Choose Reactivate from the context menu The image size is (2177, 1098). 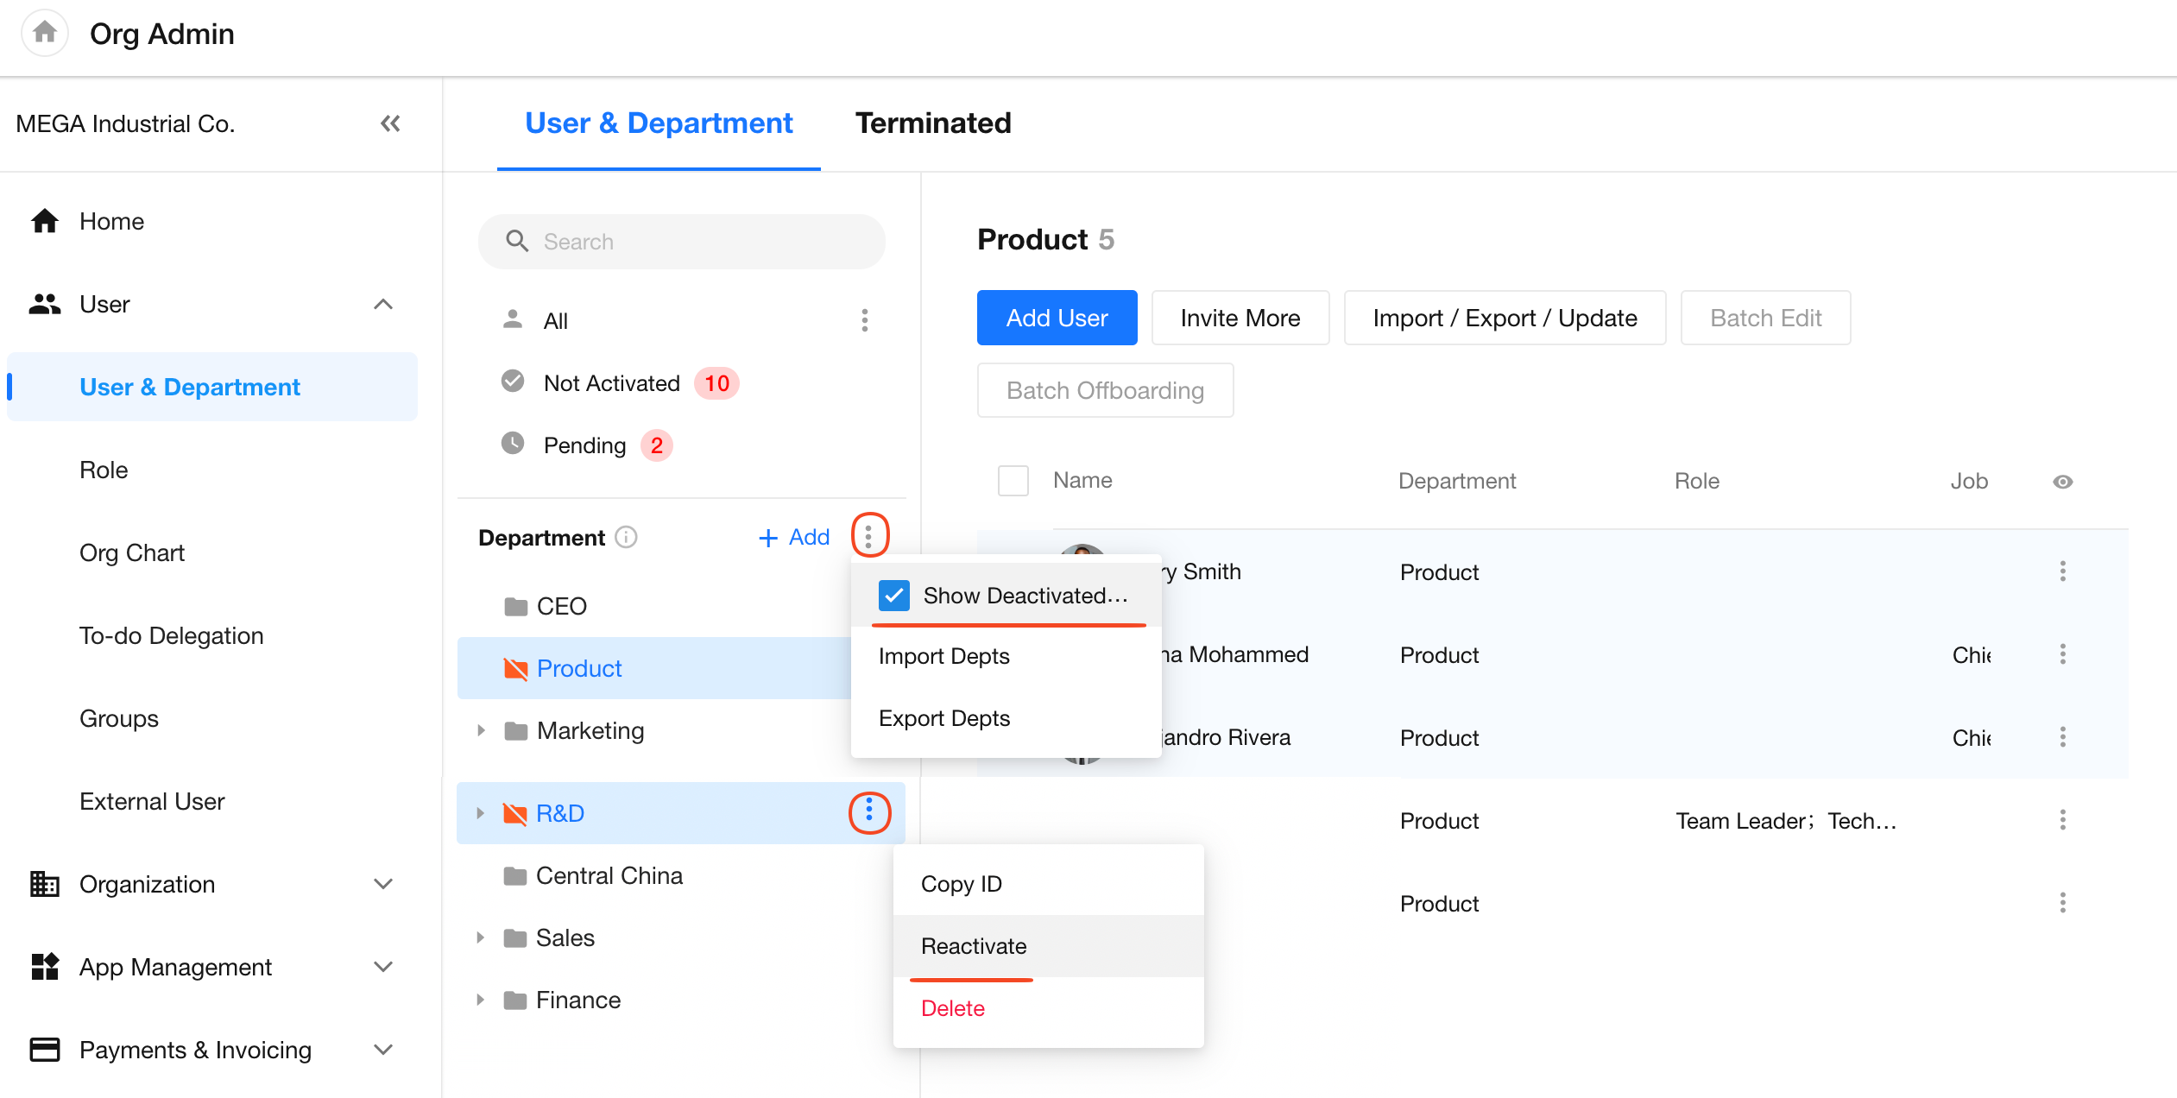click(x=974, y=946)
